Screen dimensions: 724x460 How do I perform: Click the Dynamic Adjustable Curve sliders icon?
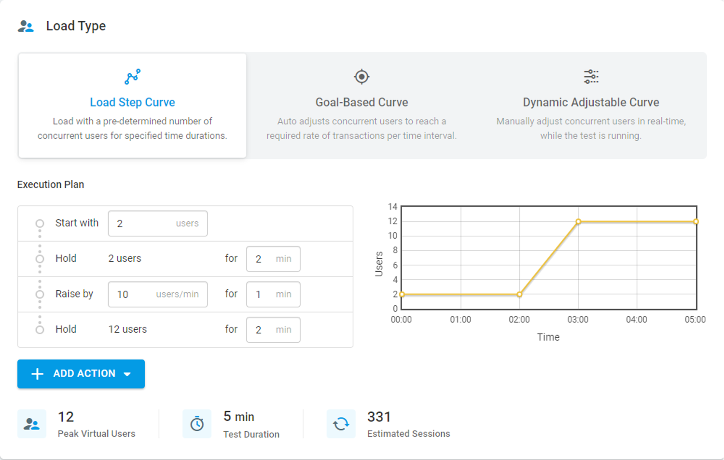click(x=591, y=77)
